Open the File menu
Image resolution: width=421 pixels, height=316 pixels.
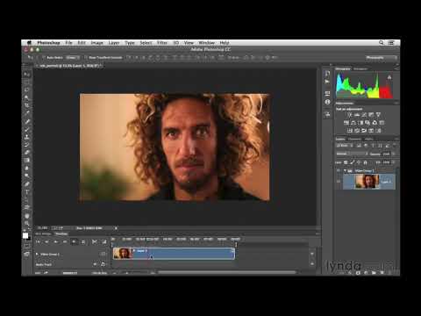[x=68, y=43]
